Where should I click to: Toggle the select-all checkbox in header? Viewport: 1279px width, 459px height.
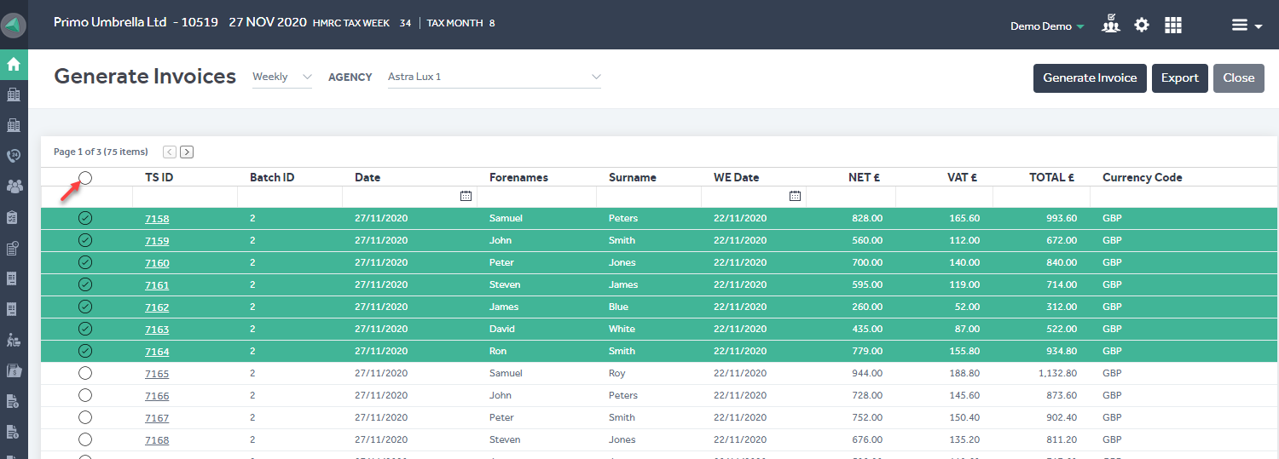[x=85, y=177]
